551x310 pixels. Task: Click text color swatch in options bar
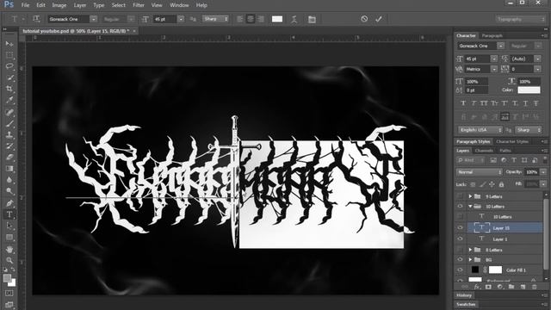277,19
